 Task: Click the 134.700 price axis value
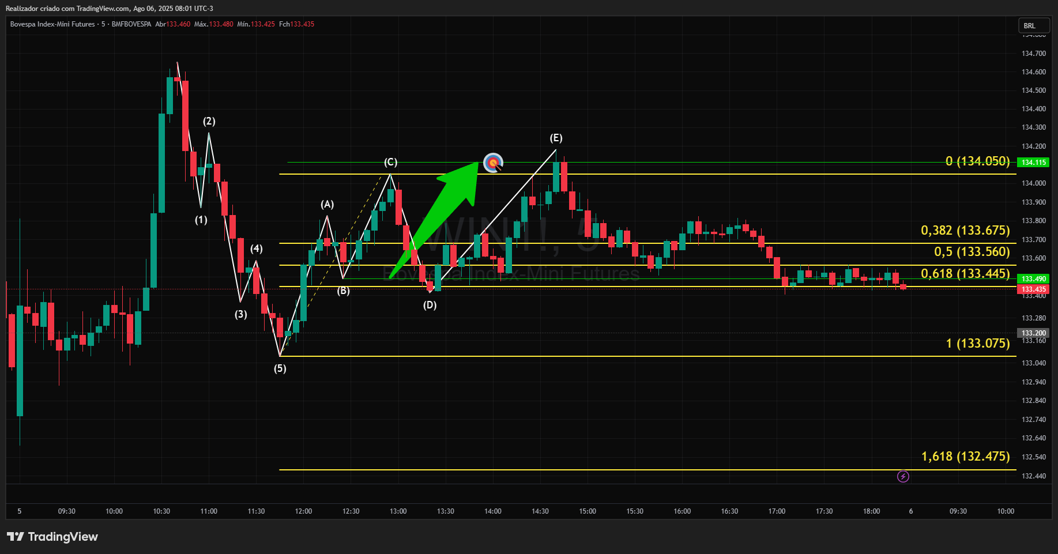click(1033, 54)
